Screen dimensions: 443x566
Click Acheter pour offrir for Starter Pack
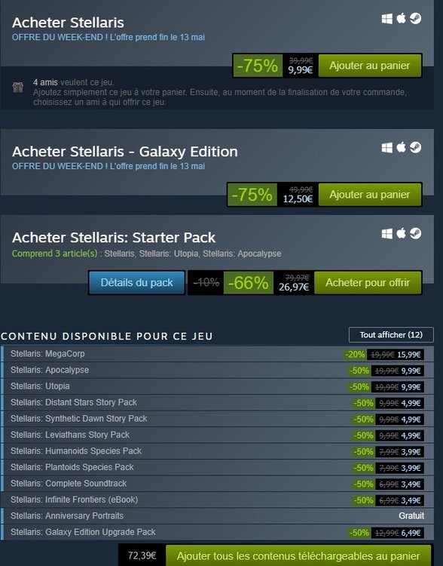368,283
